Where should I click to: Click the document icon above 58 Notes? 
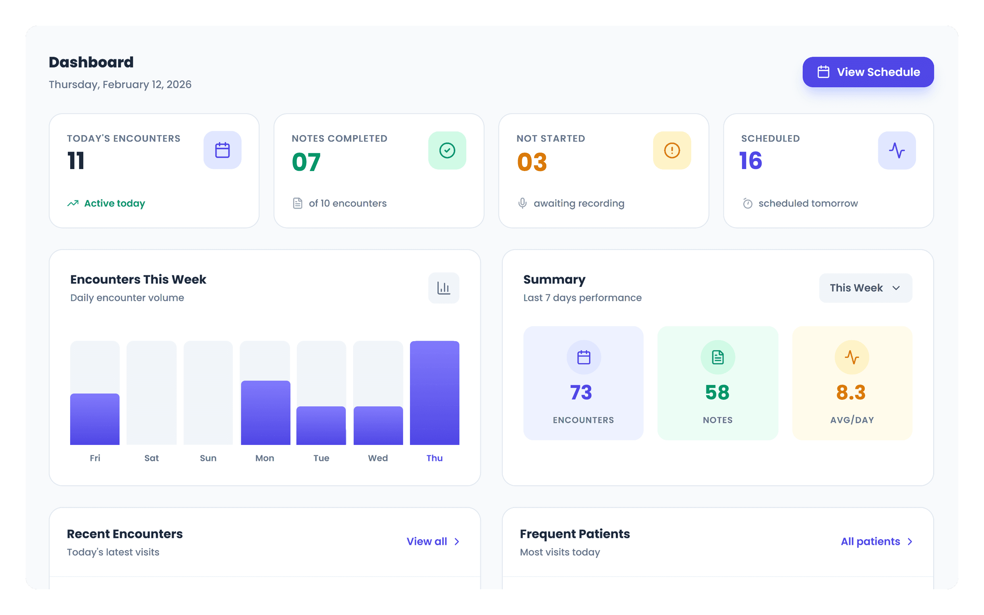(717, 357)
